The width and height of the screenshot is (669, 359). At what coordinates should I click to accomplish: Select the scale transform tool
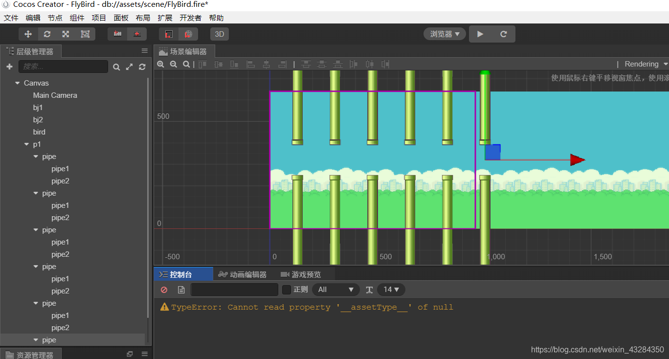(x=66, y=34)
